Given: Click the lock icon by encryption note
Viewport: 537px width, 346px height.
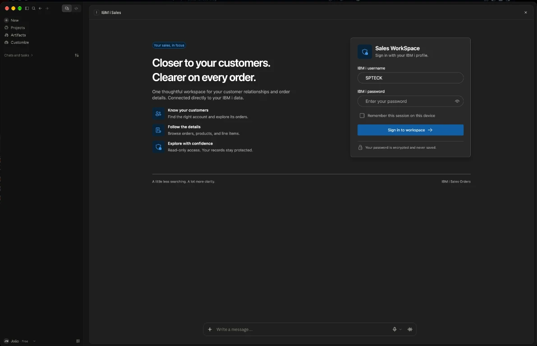Looking at the screenshot, I should (x=360, y=147).
